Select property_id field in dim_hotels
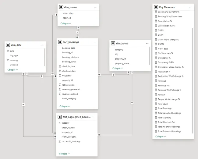 click(120, 59)
